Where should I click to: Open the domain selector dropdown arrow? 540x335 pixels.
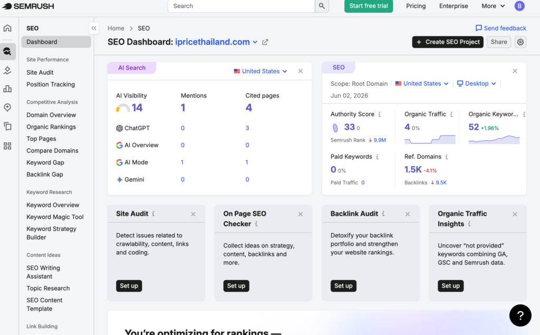click(255, 42)
